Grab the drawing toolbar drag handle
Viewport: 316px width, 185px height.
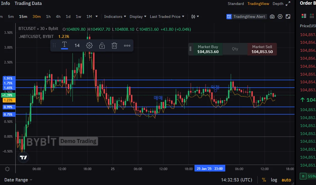pyautogui.click(x=54, y=45)
